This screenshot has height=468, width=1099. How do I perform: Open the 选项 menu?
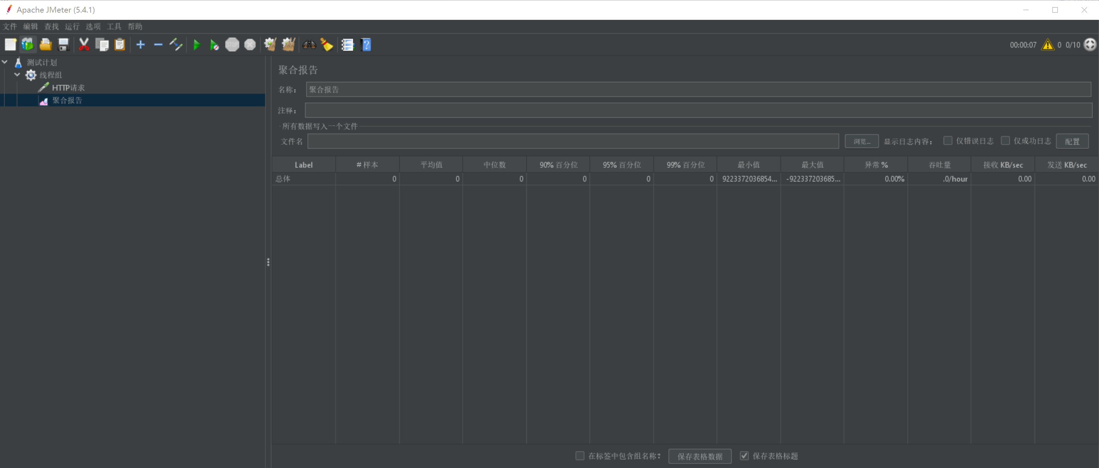93,26
